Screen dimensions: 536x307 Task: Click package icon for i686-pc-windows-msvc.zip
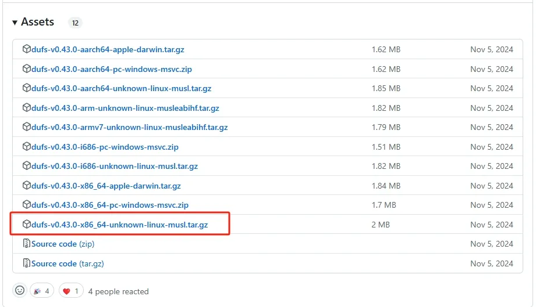point(26,147)
